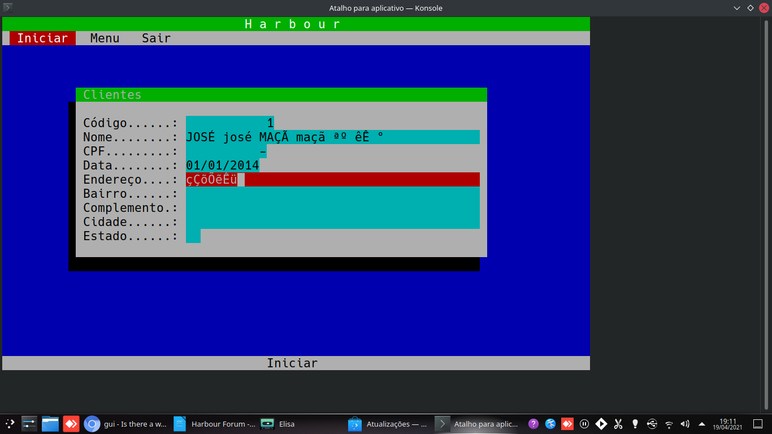The image size is (772, 434).
Task: Open the KDE application launcher
Action: (x=10, y=424)
